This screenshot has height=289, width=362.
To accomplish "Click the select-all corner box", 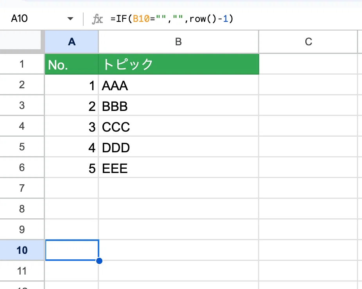I will (21, 41).
